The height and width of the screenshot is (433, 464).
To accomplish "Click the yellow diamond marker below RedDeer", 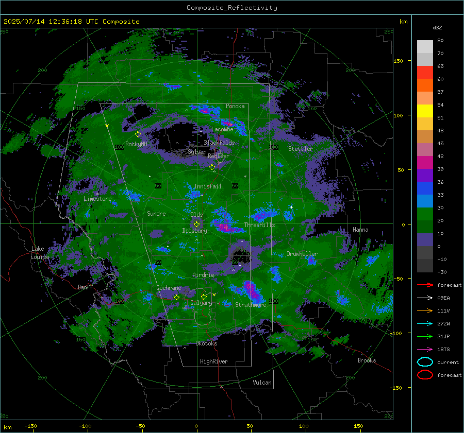I will tap(212, 167).
